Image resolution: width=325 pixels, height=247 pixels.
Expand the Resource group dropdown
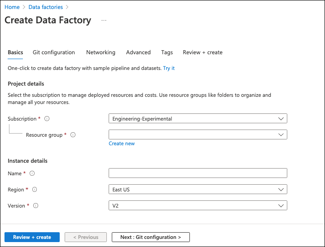pos(198,134)
